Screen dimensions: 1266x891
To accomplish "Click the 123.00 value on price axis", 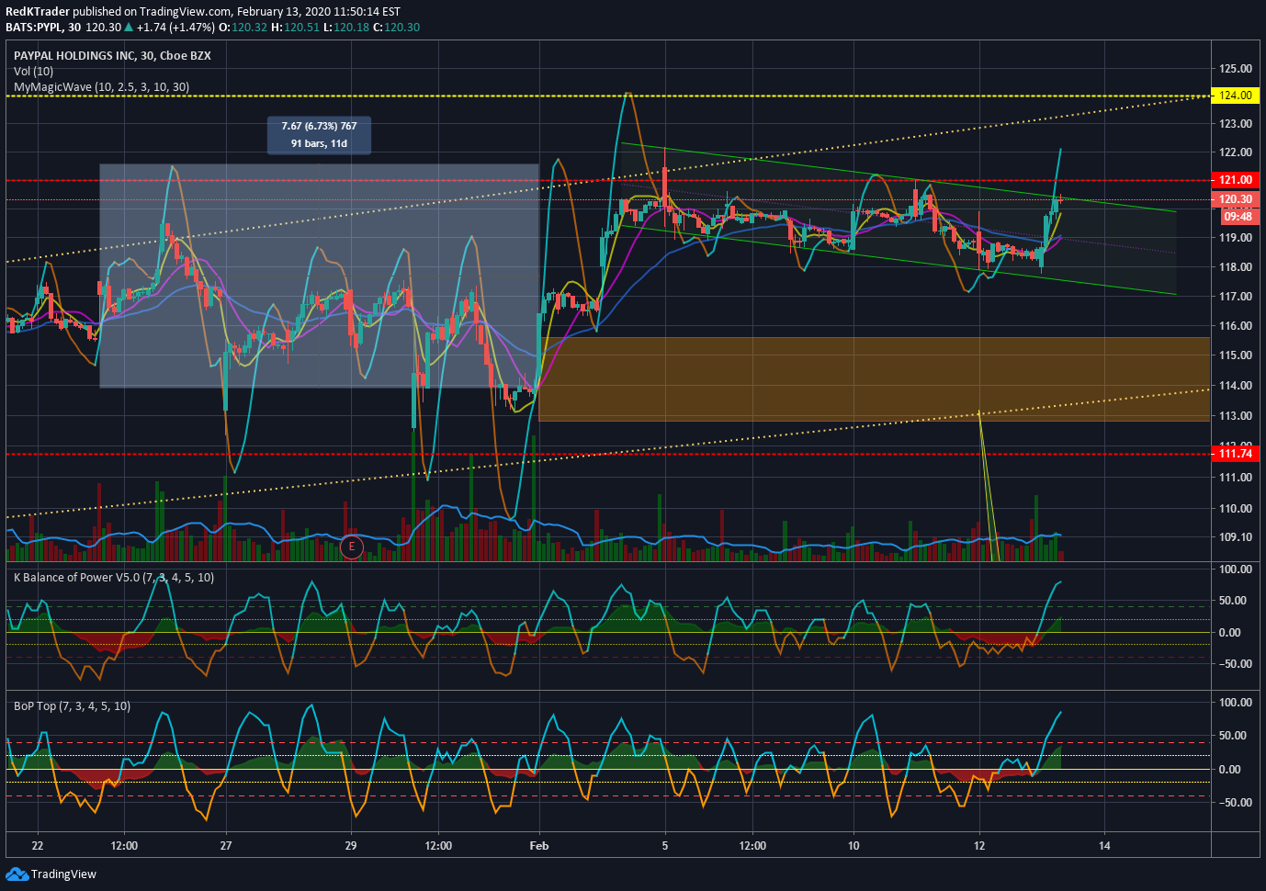I will point(1236,124).
